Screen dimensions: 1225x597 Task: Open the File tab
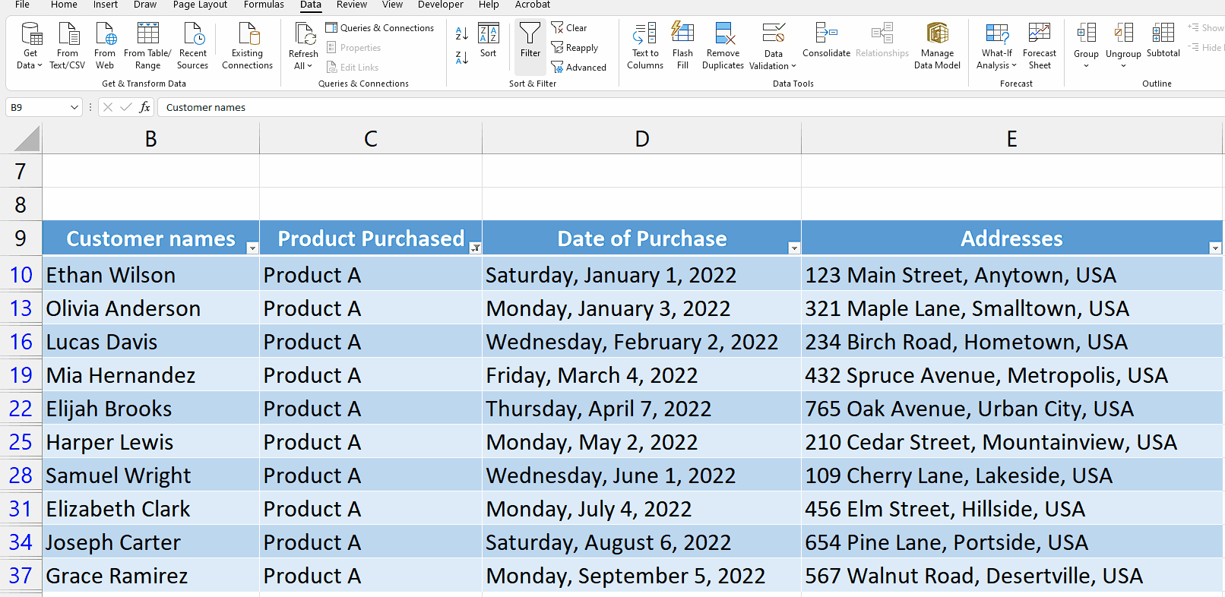(23, 5)
